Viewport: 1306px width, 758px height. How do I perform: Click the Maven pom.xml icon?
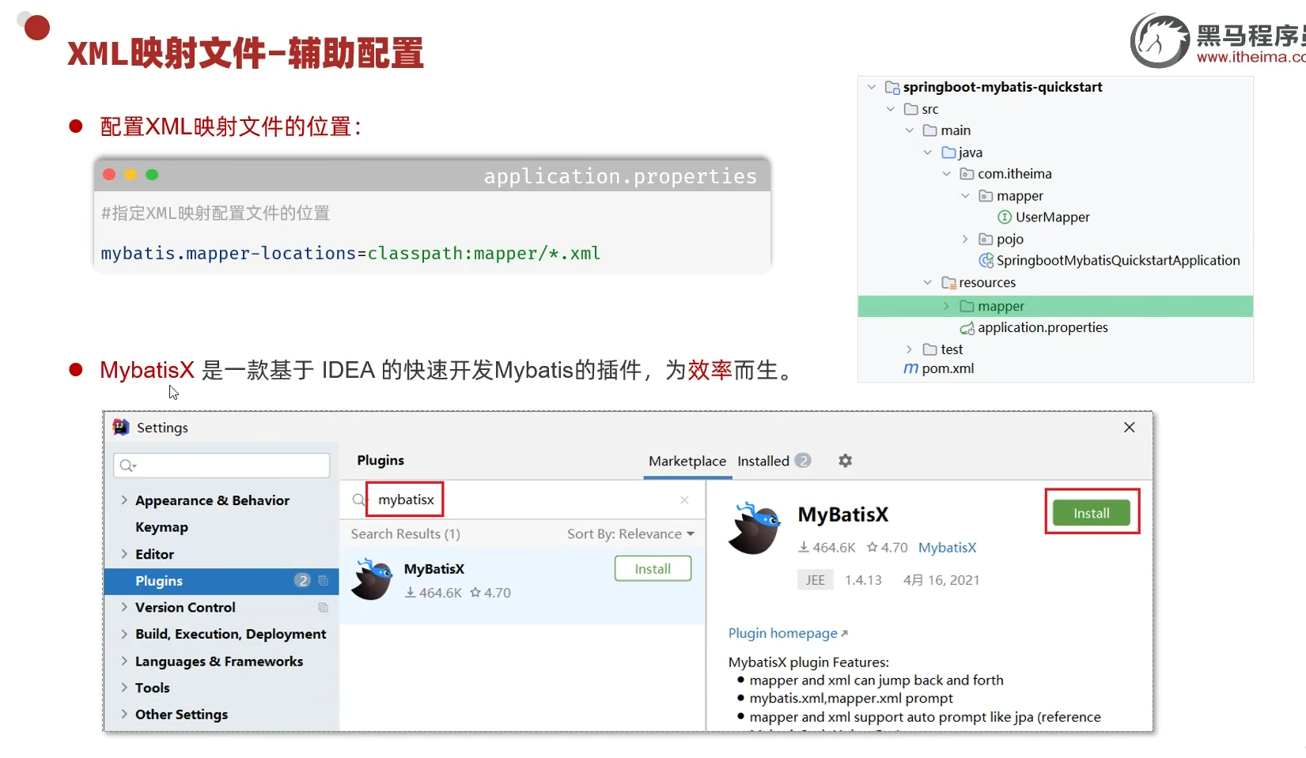pos(910,368)
